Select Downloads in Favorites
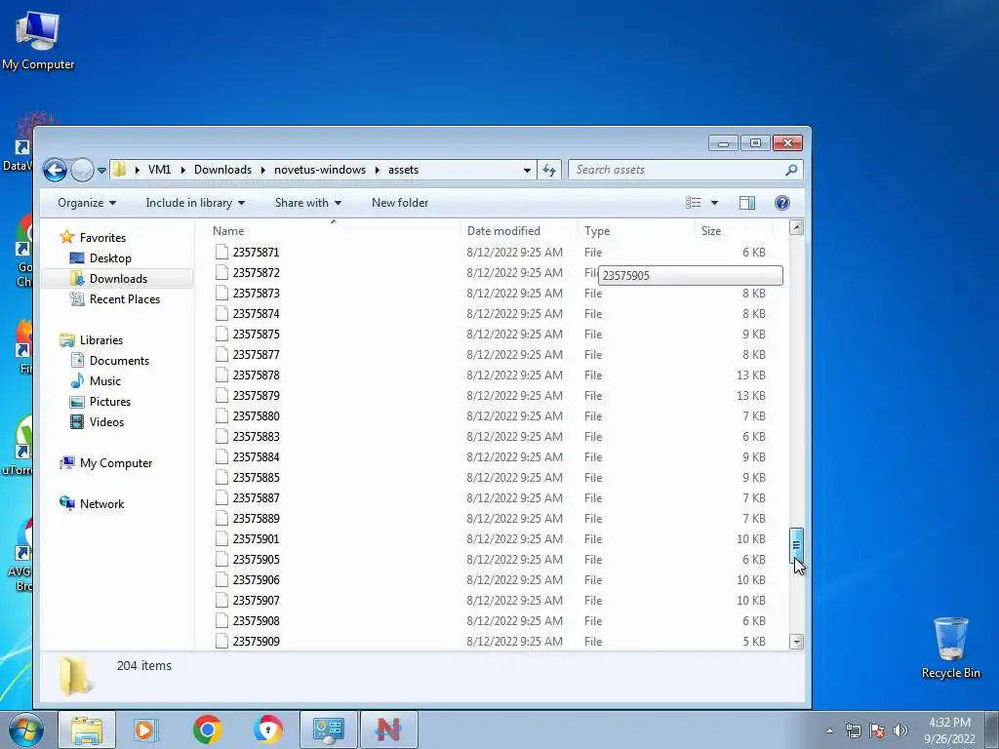The width and height of the screenshot is (999, 749). 118,278
